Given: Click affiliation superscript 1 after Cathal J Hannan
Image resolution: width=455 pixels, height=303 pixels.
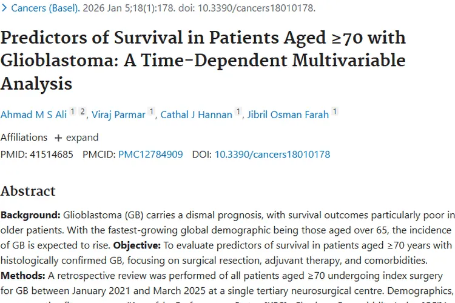Looking at the screenshot, I should pos(238,112).
